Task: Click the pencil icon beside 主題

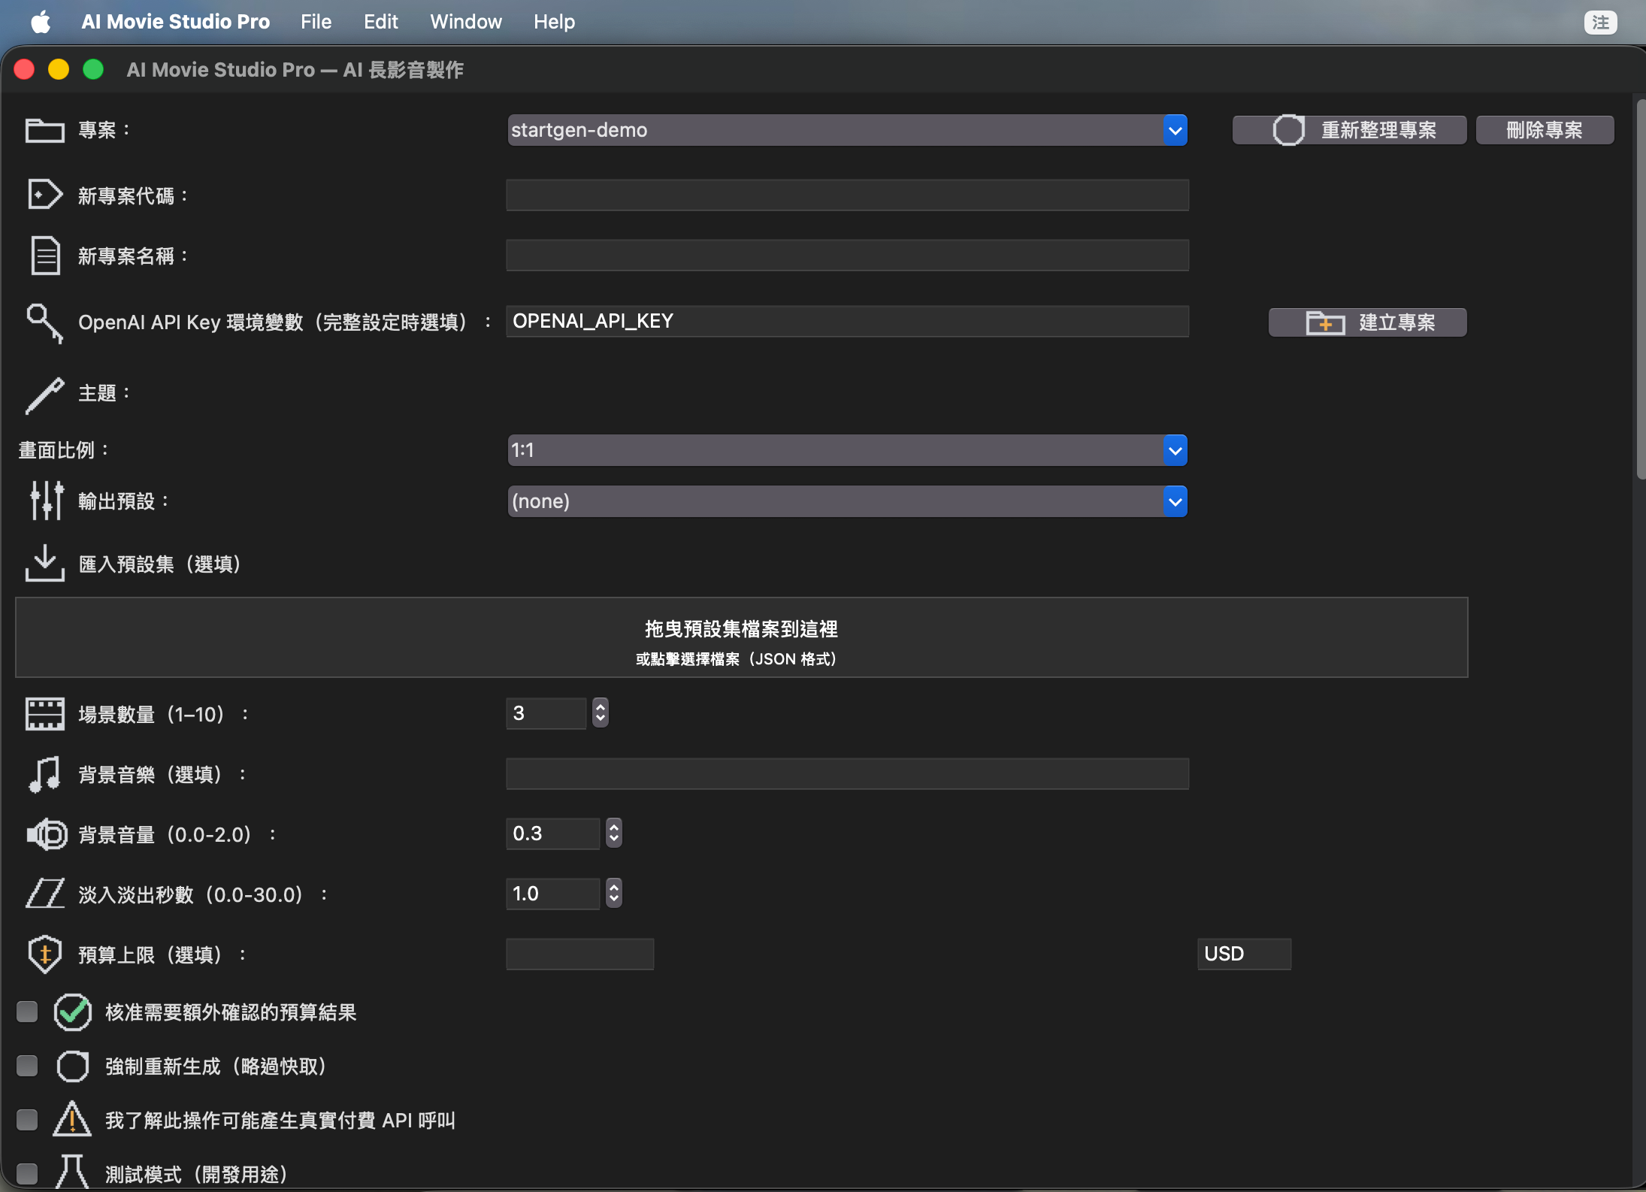Action: [45, 395]
